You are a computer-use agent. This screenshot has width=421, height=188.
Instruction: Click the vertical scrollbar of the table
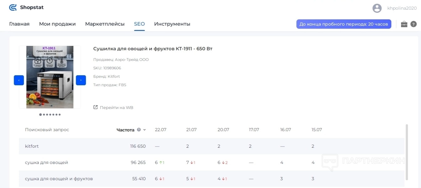407,152
